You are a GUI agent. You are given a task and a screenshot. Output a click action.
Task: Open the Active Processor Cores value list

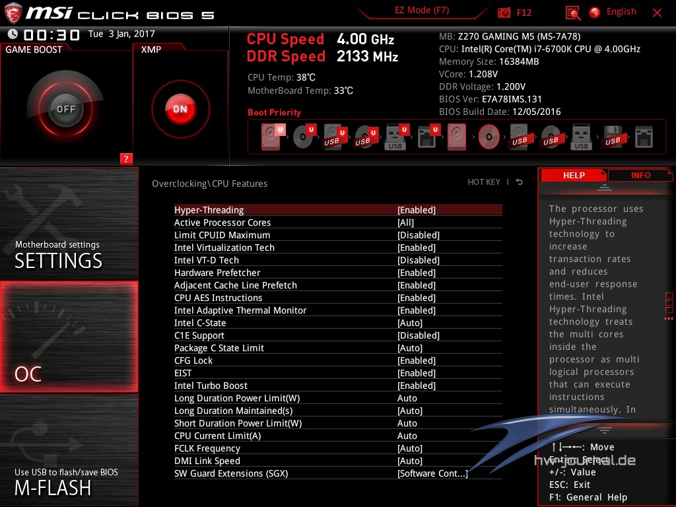405,222
